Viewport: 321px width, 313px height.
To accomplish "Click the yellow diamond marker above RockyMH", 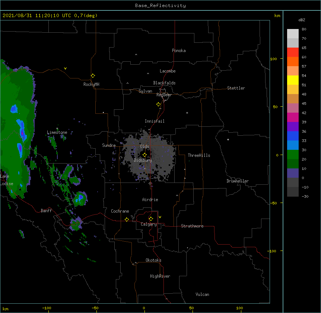I will click(93, 76).
